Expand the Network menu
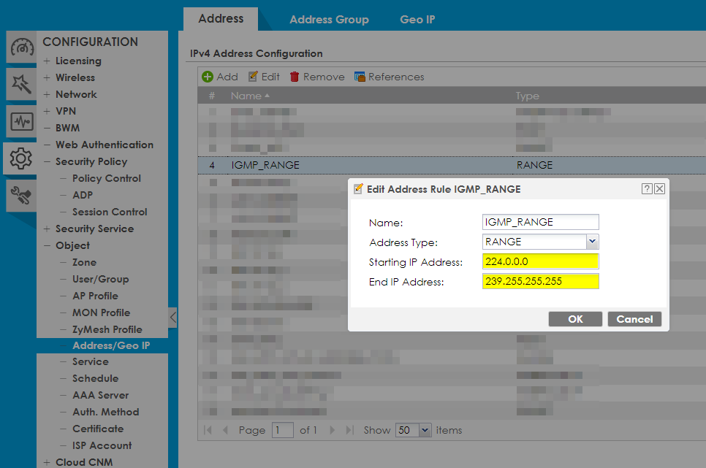 (x=47, y=94)
